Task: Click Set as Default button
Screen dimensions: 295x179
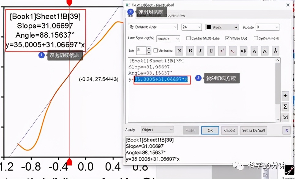Action: coord(253,130)
